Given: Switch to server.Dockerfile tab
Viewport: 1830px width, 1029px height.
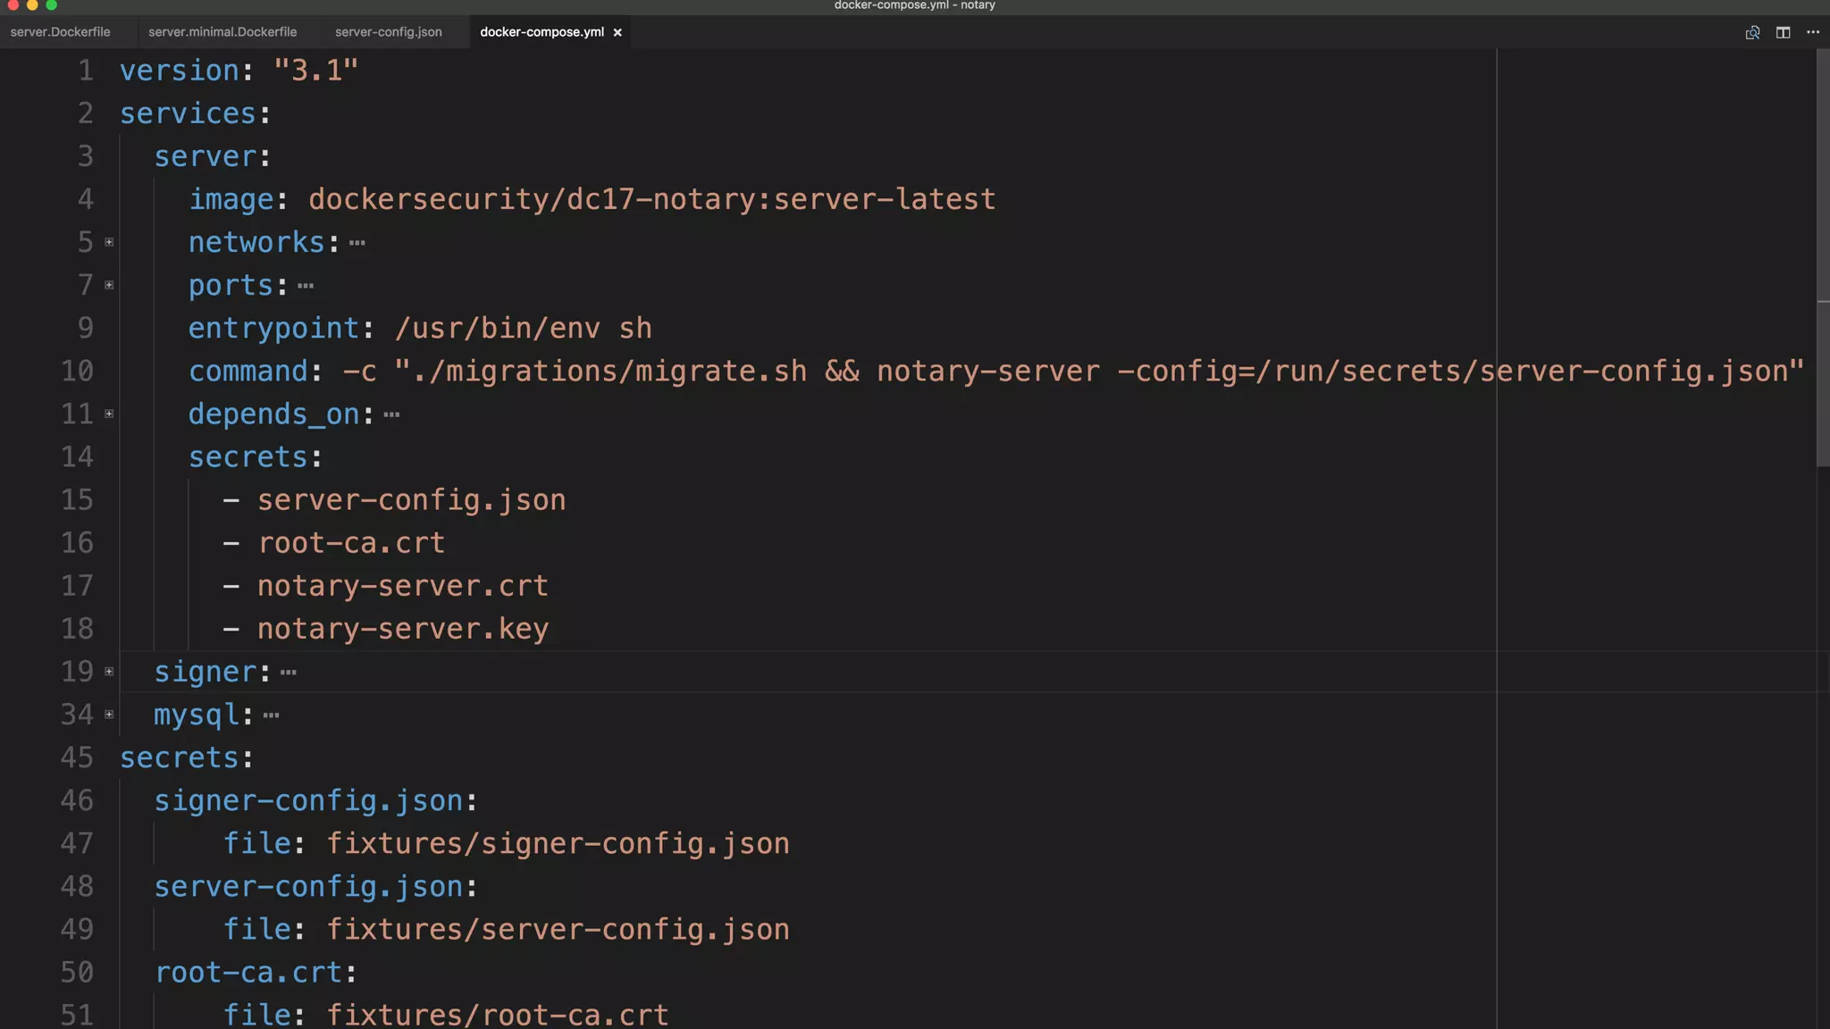Looking at the screenshot, I should pos(61,32).
